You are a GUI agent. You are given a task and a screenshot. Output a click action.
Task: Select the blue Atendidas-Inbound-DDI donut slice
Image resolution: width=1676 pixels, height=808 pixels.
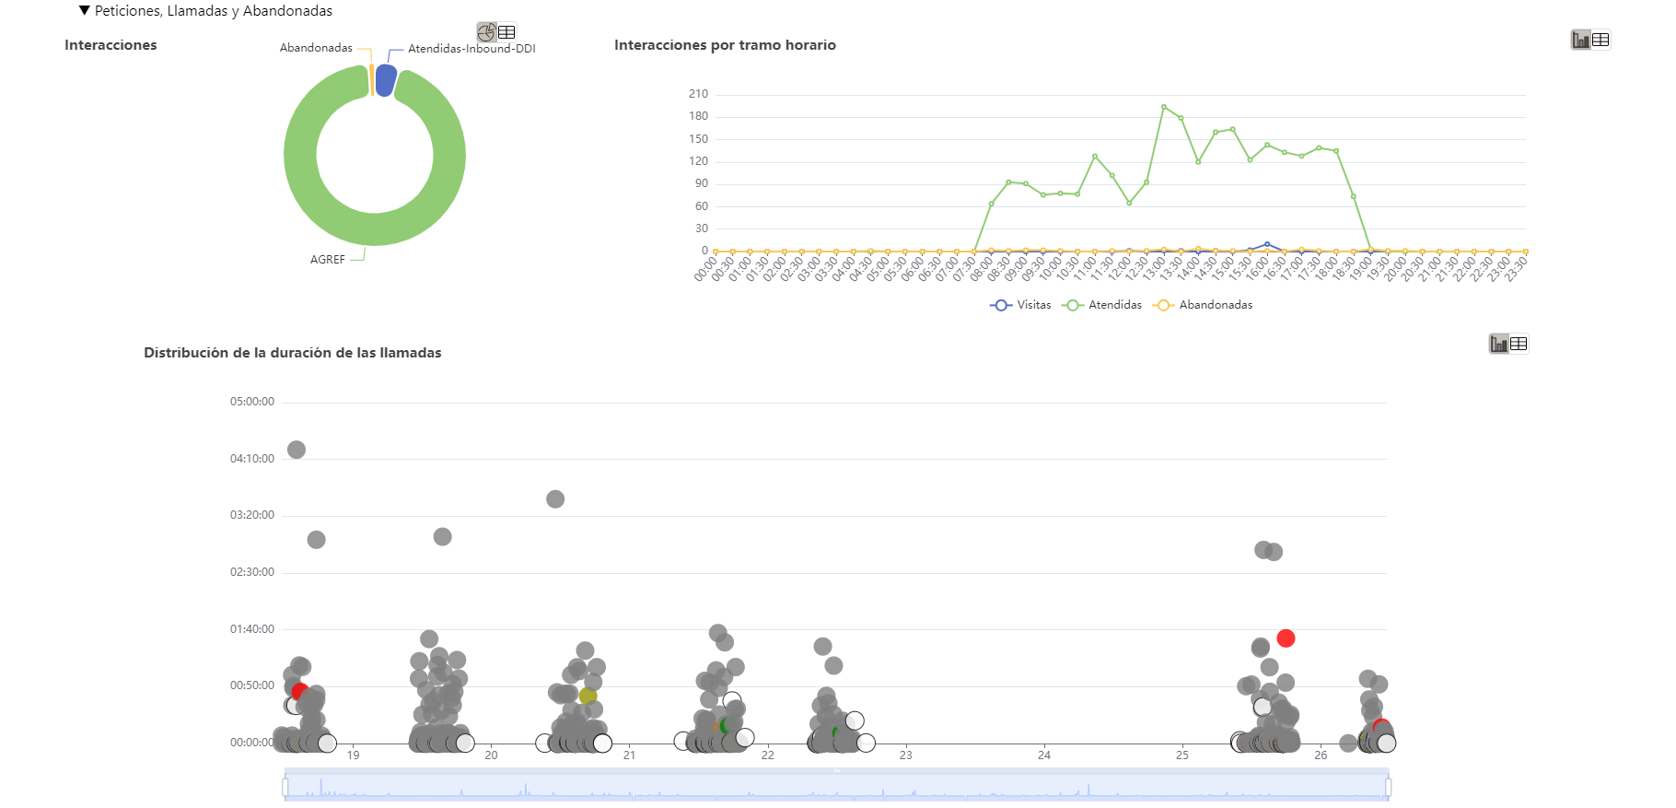point(386,81)
